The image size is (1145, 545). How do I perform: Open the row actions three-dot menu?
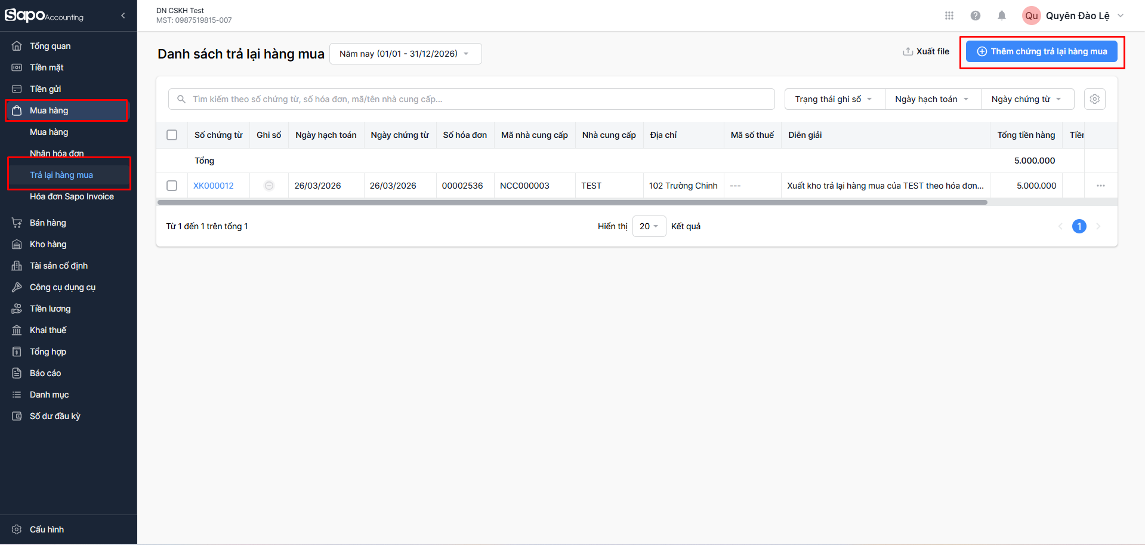[x=1101, y=186]
